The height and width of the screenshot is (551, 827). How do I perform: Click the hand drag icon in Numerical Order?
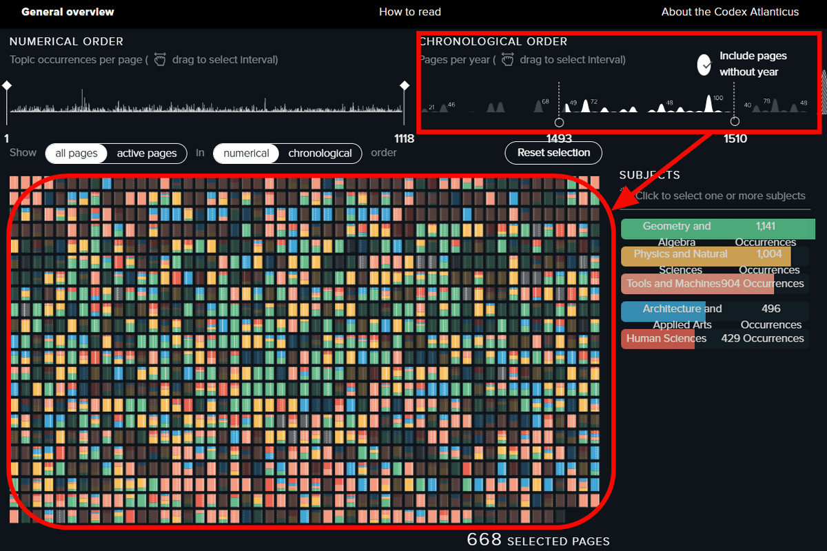[x=160, y=60]
